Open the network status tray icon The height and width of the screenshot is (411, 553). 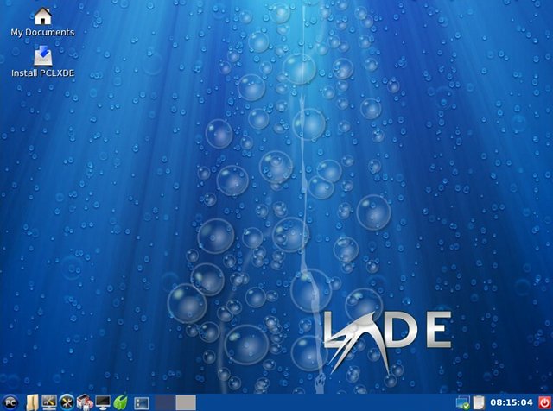(463, 403)
